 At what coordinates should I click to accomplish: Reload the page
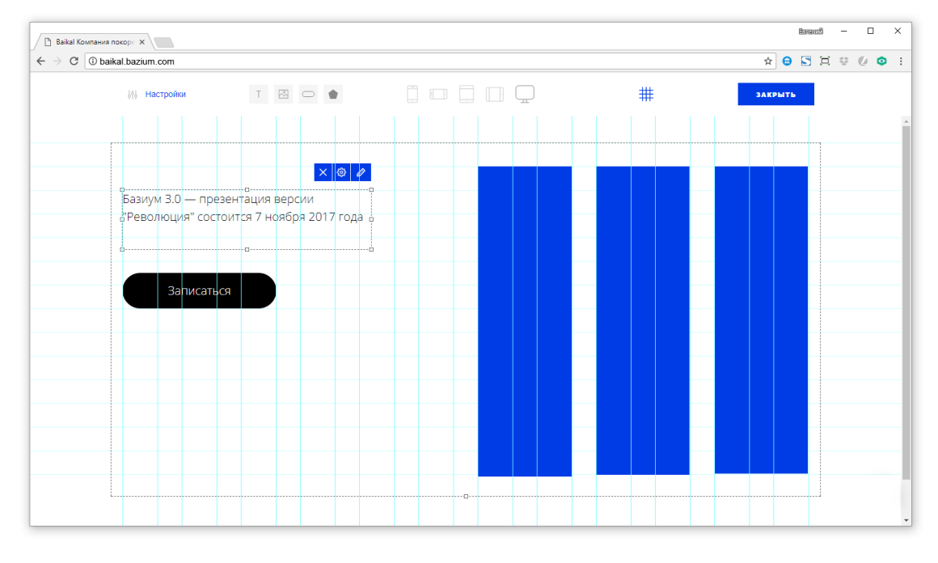pyautogui.click(x=74, y=61)
